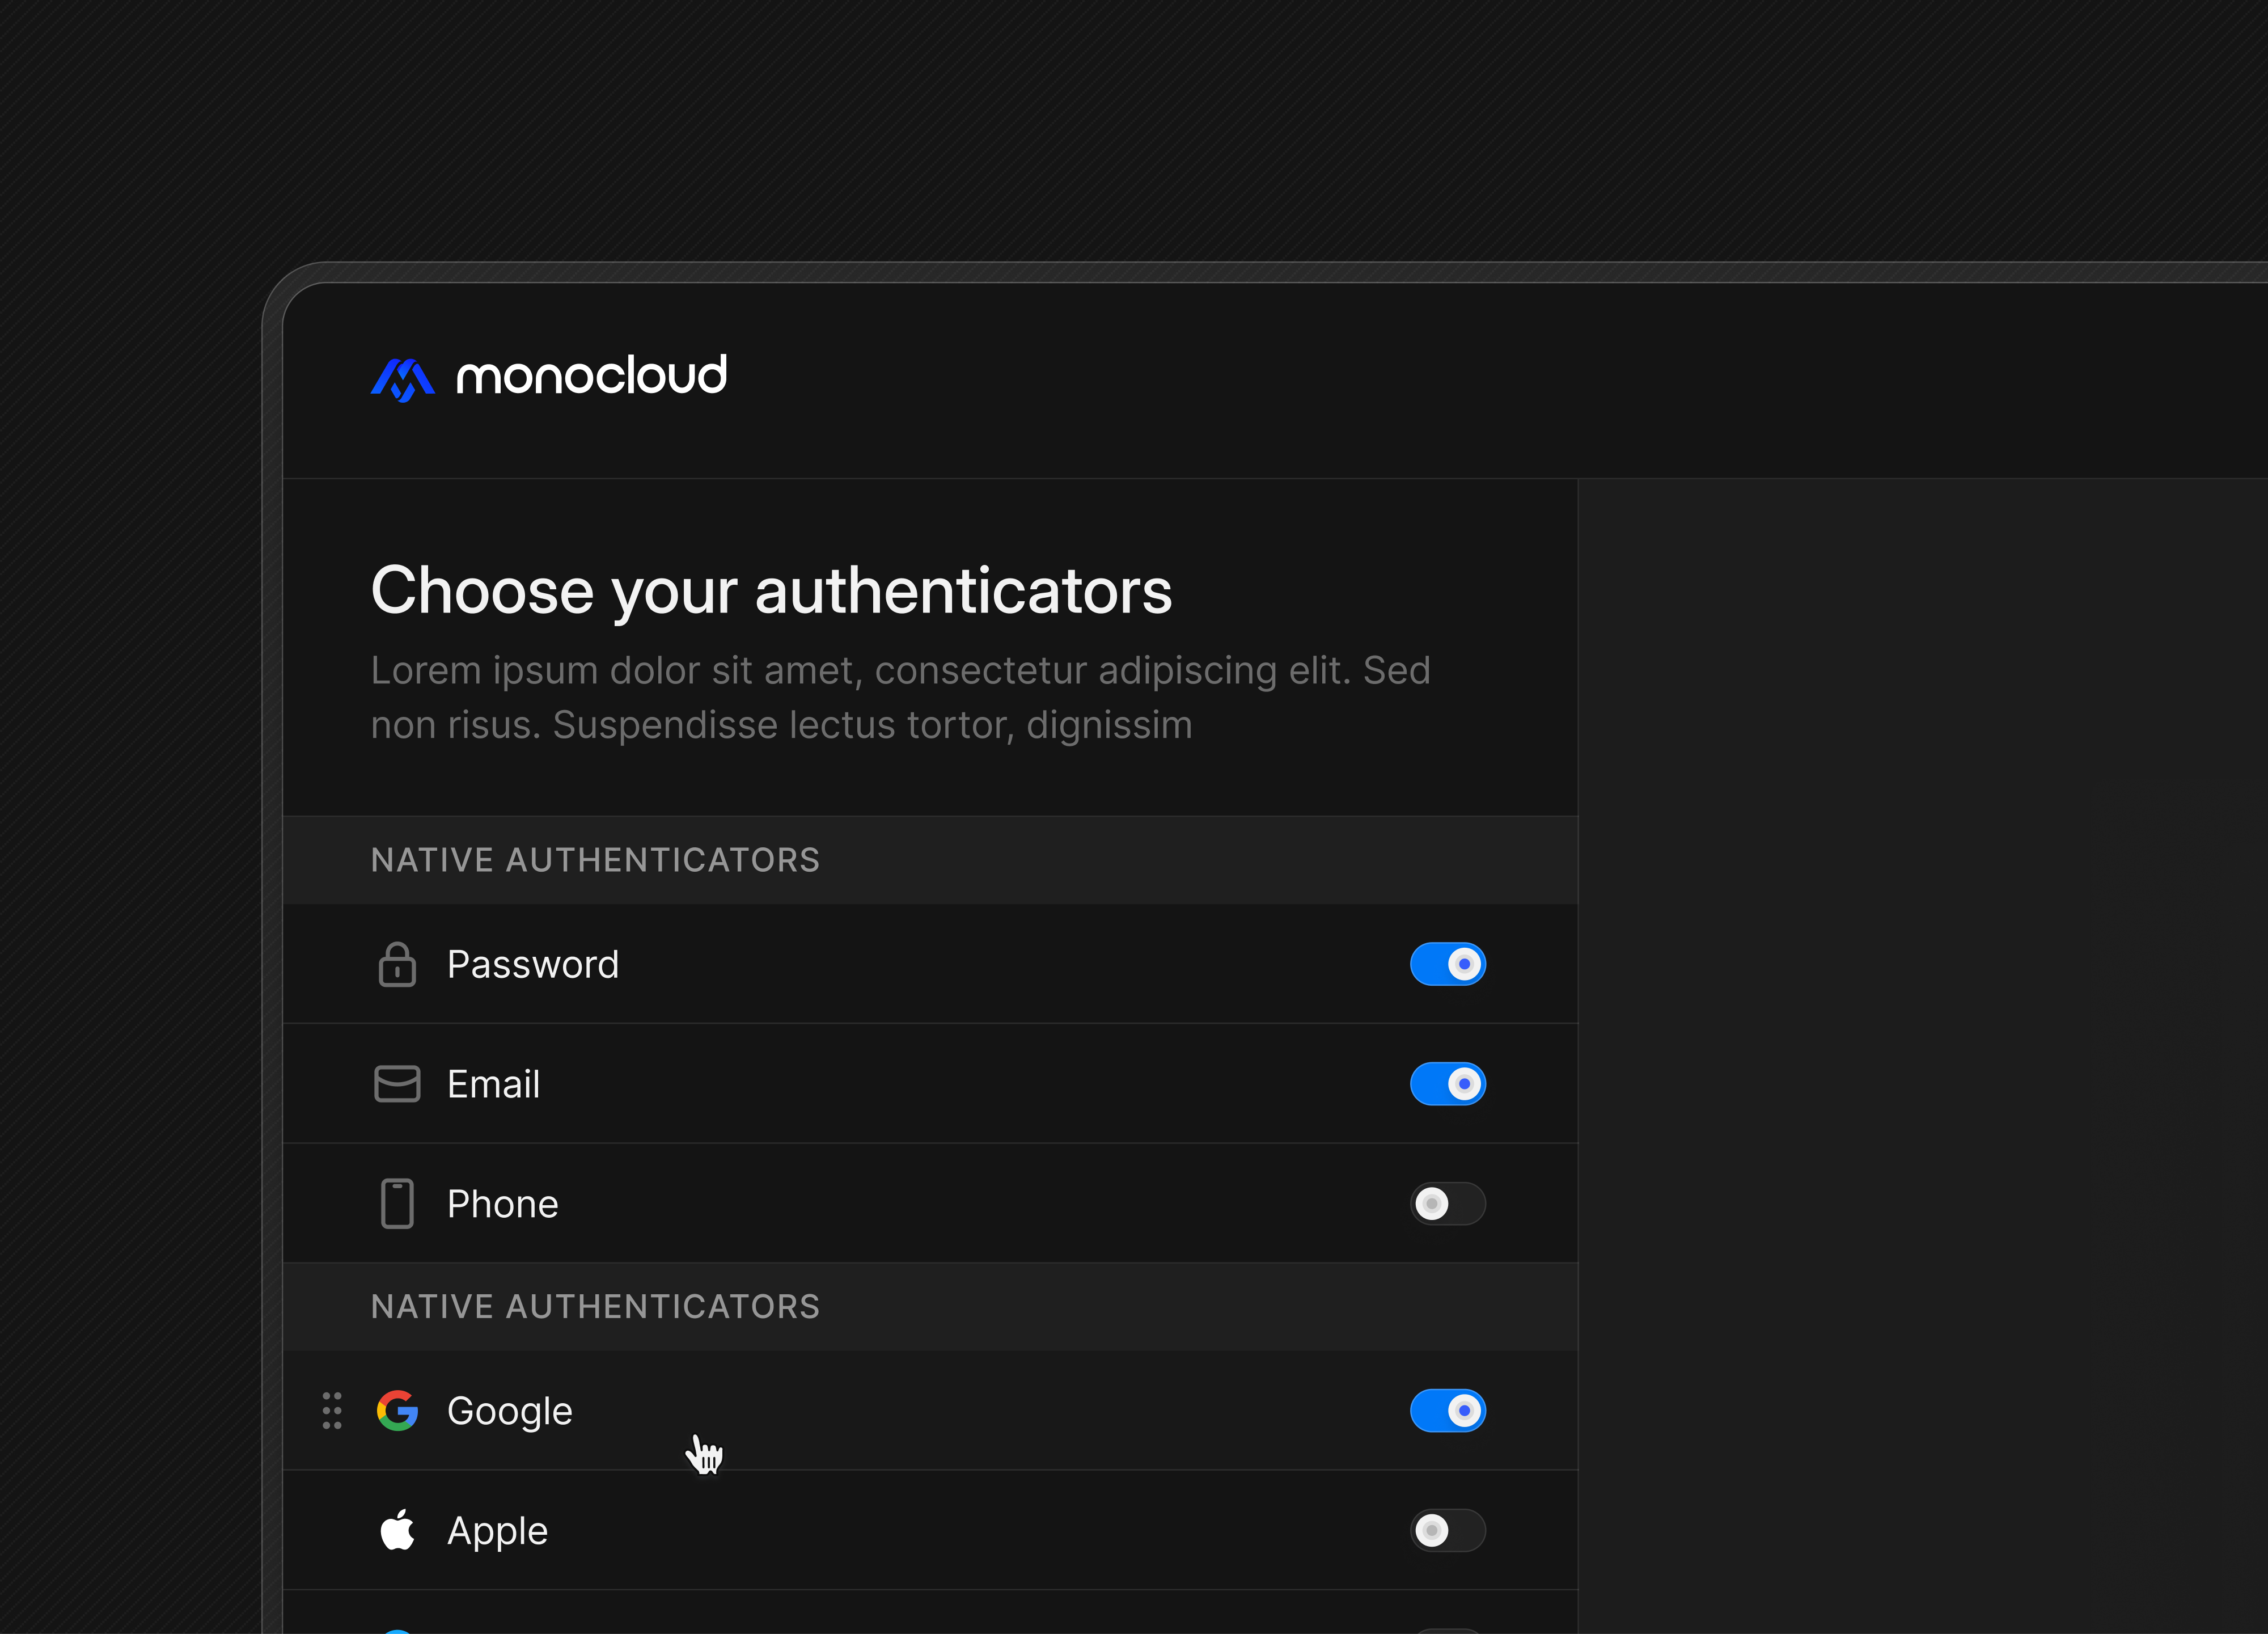Click the Apple logo icon
The width and height of the screenshot is (2268, 1634).
click(397, 1530)
